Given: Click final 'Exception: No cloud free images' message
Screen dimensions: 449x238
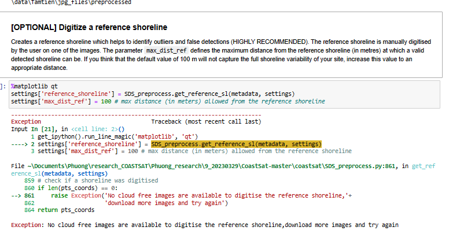Looking at the screenshot, I should [205, 225].
